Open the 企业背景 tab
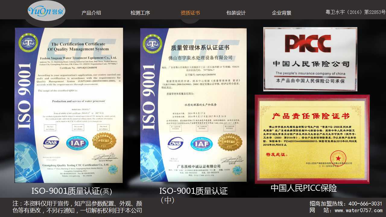 coord(282,13)
